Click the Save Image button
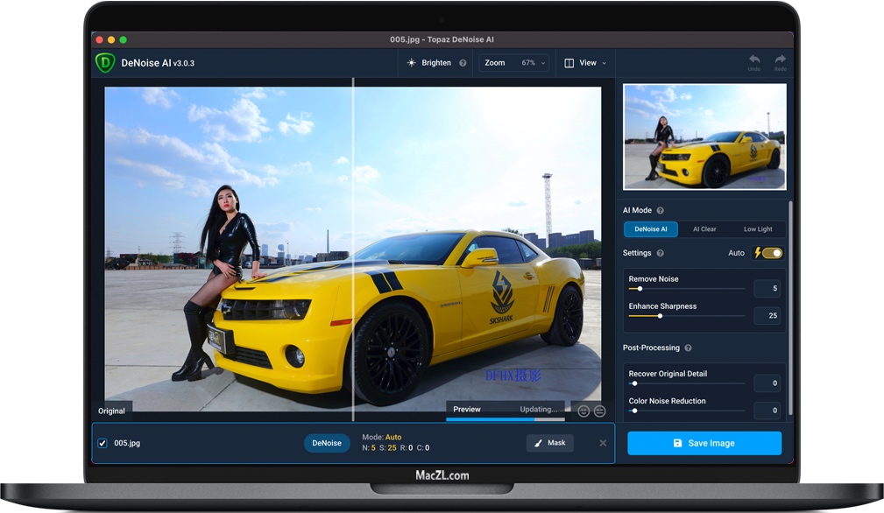 click(x=704, y=443)
